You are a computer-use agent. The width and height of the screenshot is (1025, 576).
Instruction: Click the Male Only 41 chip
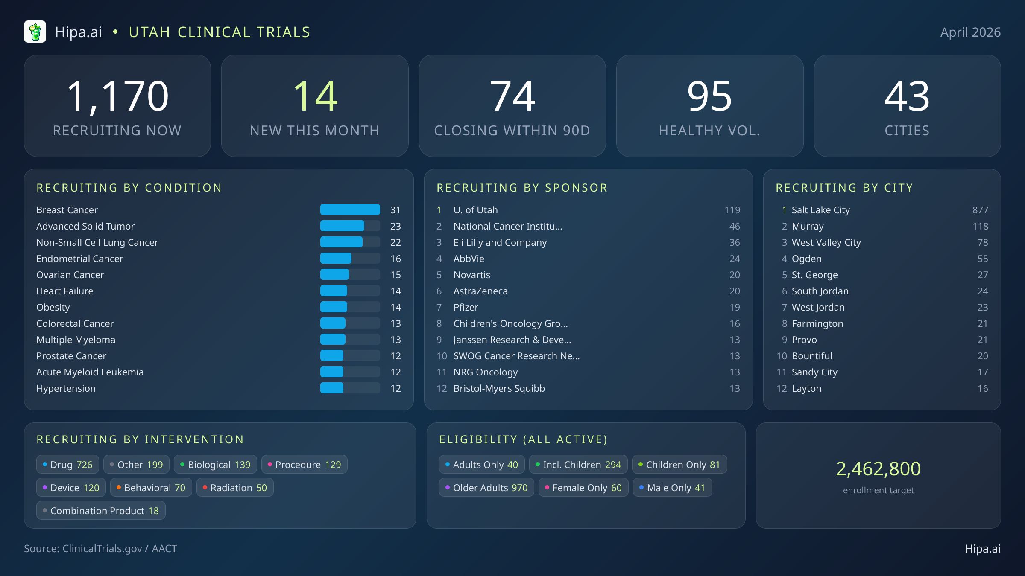[x=672, y=488]
